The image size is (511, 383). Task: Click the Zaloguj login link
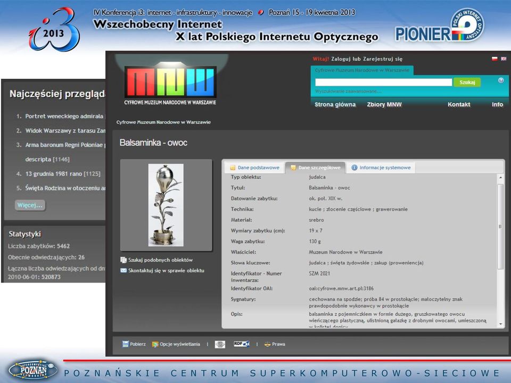[x=341, y=59]
